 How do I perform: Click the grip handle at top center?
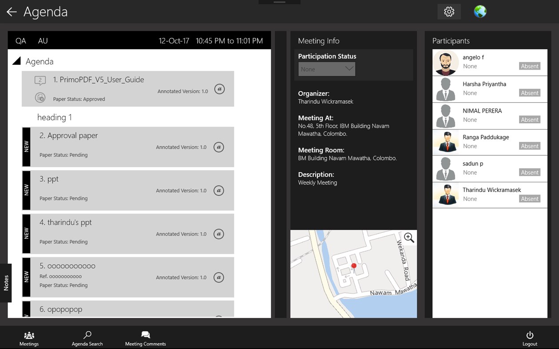(x=279, y=2)
